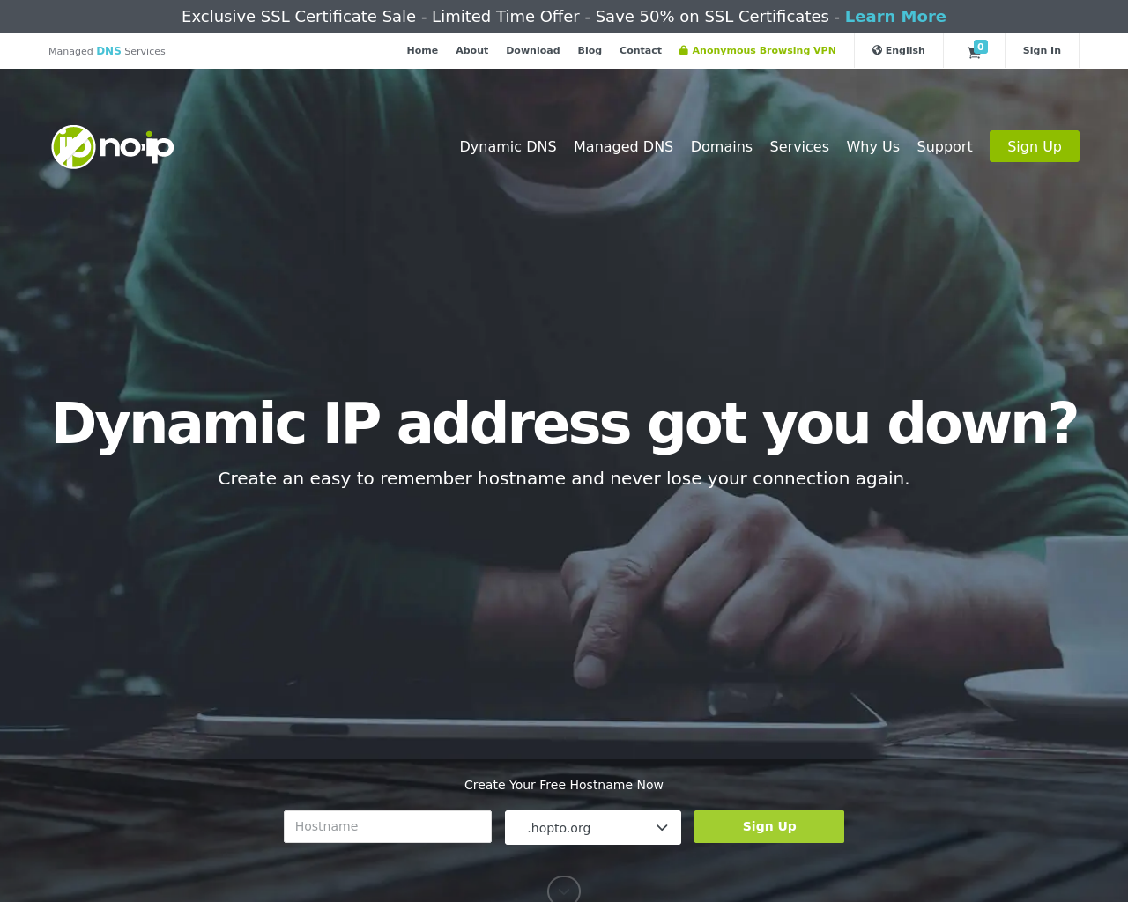1128x902 pixels.
Task: Visit the Blog link
Action: point(590,50)
